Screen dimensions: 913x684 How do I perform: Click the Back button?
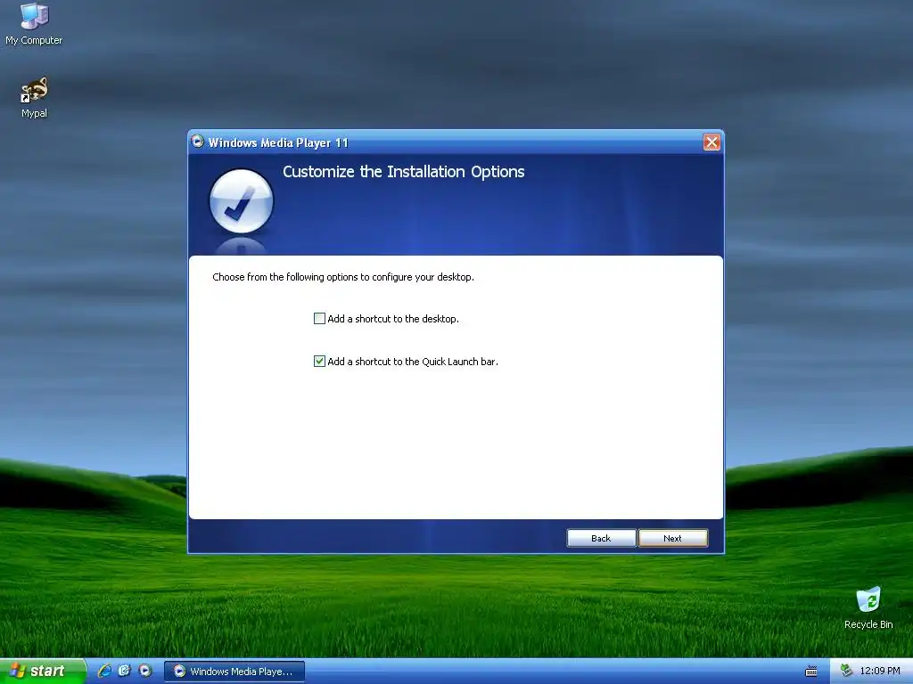[601, 538]
